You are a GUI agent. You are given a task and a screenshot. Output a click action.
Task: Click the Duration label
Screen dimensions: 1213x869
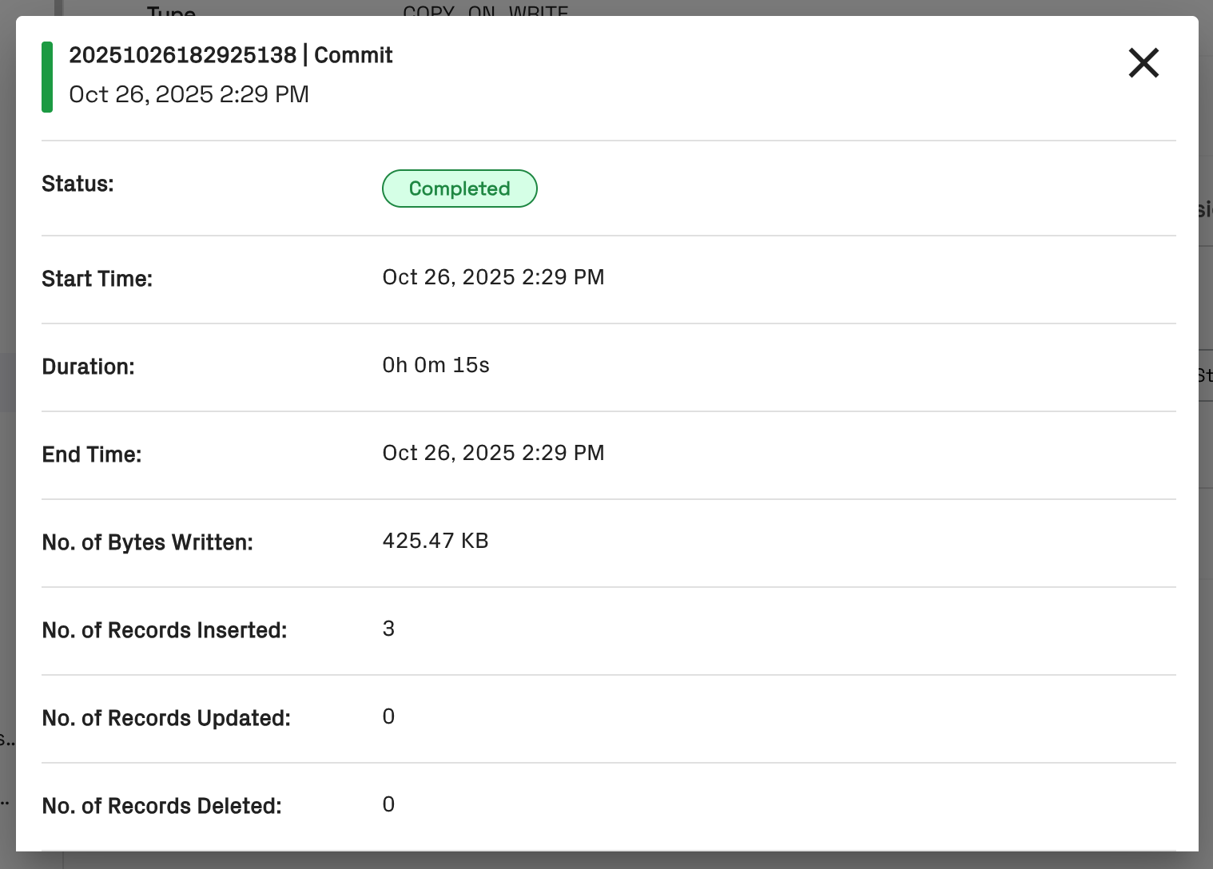[88, 367]
